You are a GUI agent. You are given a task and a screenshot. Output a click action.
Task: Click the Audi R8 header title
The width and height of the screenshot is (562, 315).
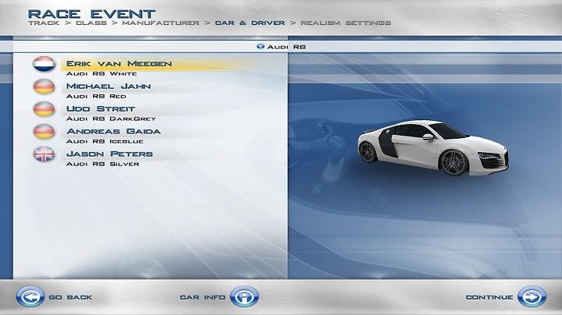[286, 47]
